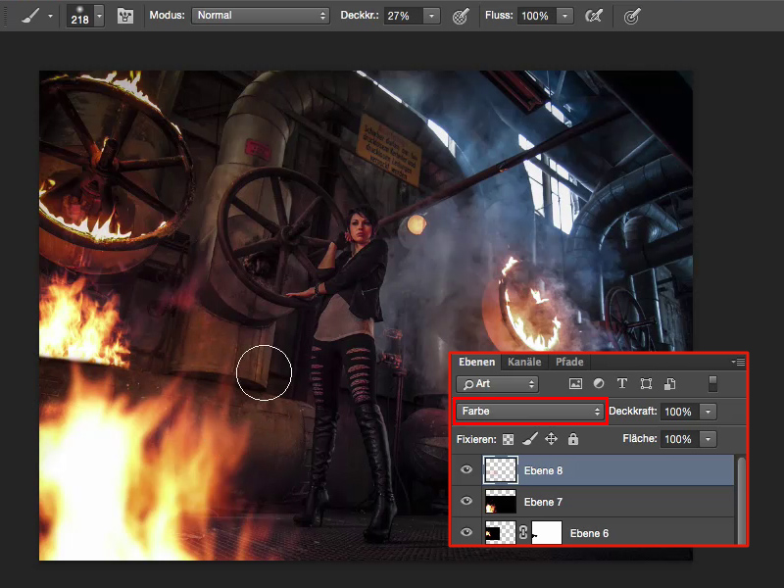Toggle the layer filter on/off switch
784x588 pixels.
pyautogui.click(x=713, y=384)
